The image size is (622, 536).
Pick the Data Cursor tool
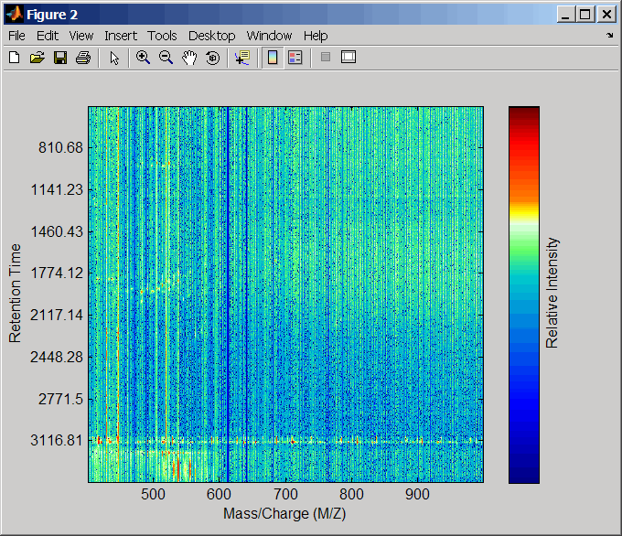tap(241, 58)
